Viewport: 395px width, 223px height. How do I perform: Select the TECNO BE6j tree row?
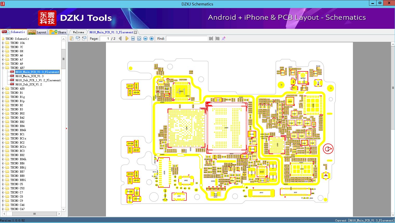coord(18,167)
